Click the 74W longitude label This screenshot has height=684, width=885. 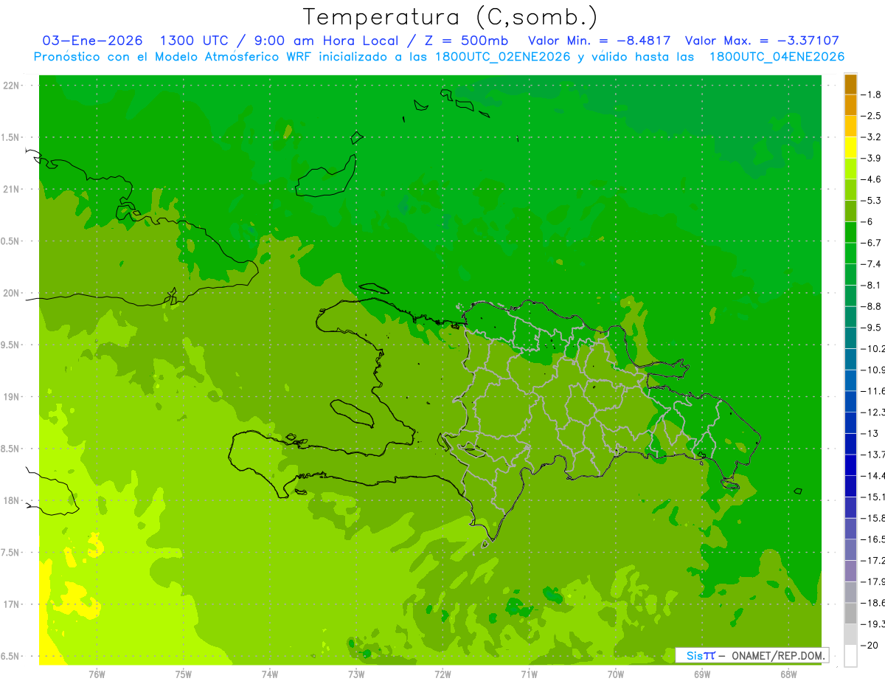click(270, 674)
